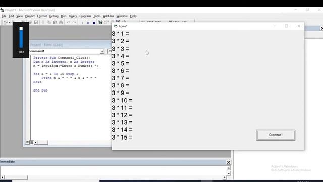Image resolution: width=323 pixels, height=182 pixels.
Task: Click the Immediate window scroll right arrow
Action: click(x=225, y=177)
